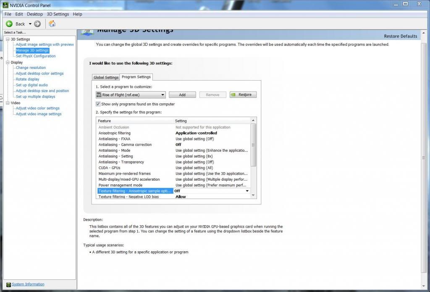
Task: Open the Home icon in toolbar
Action: click(x=52, y=24)
